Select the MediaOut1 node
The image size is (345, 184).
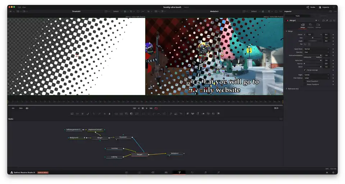[175, 153]
